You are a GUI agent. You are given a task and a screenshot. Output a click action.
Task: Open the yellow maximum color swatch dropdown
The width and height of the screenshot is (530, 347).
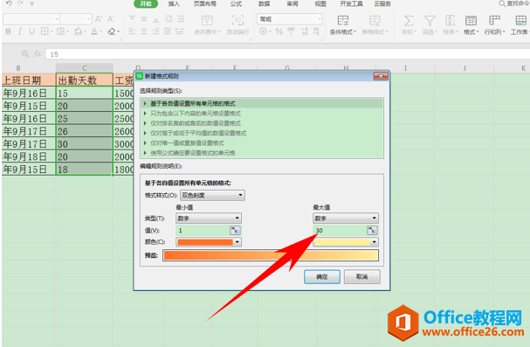(x=346, y=242)
